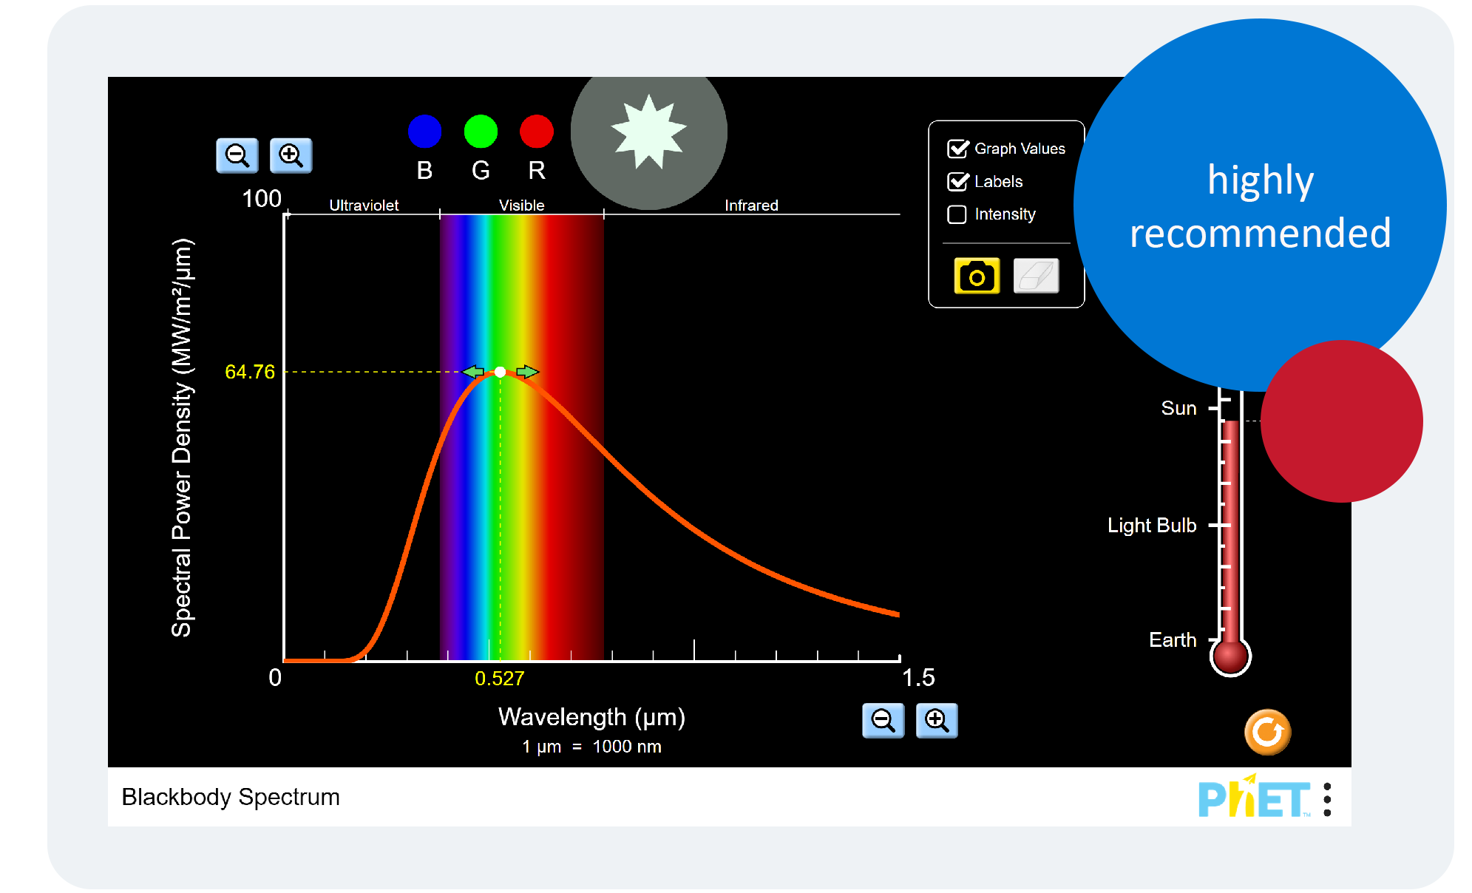
Task: Click the eraser icon to clear saved graphs
Action: click(1036, 276)
